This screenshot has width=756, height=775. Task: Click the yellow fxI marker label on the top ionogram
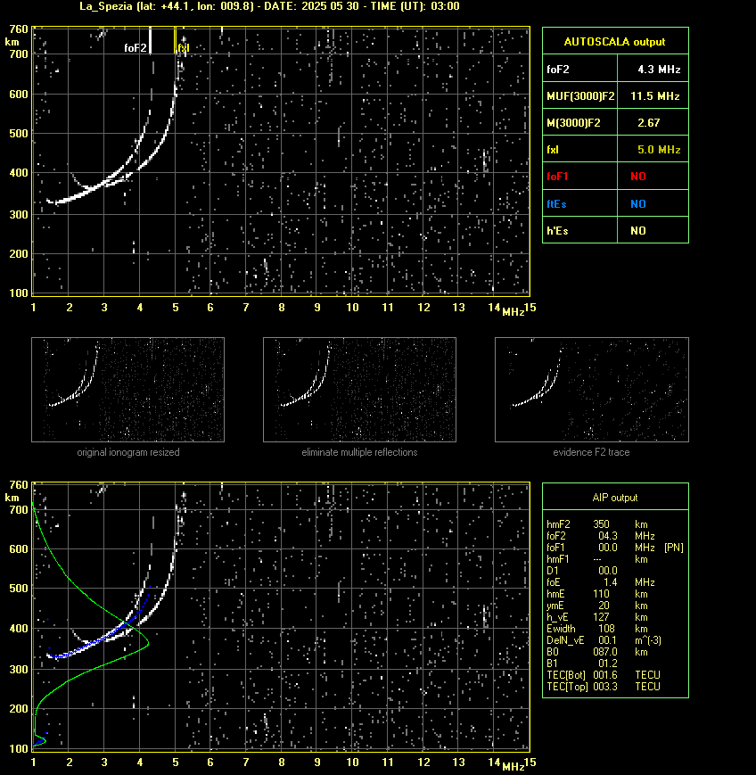(184, 48)
